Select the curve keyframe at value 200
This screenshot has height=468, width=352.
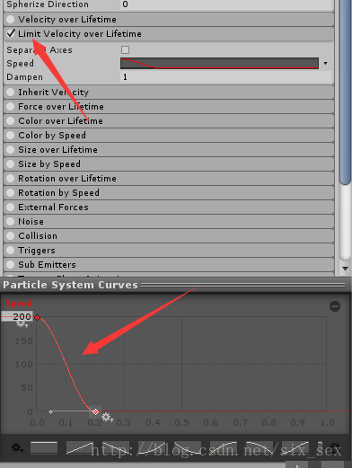click(37, 317)
